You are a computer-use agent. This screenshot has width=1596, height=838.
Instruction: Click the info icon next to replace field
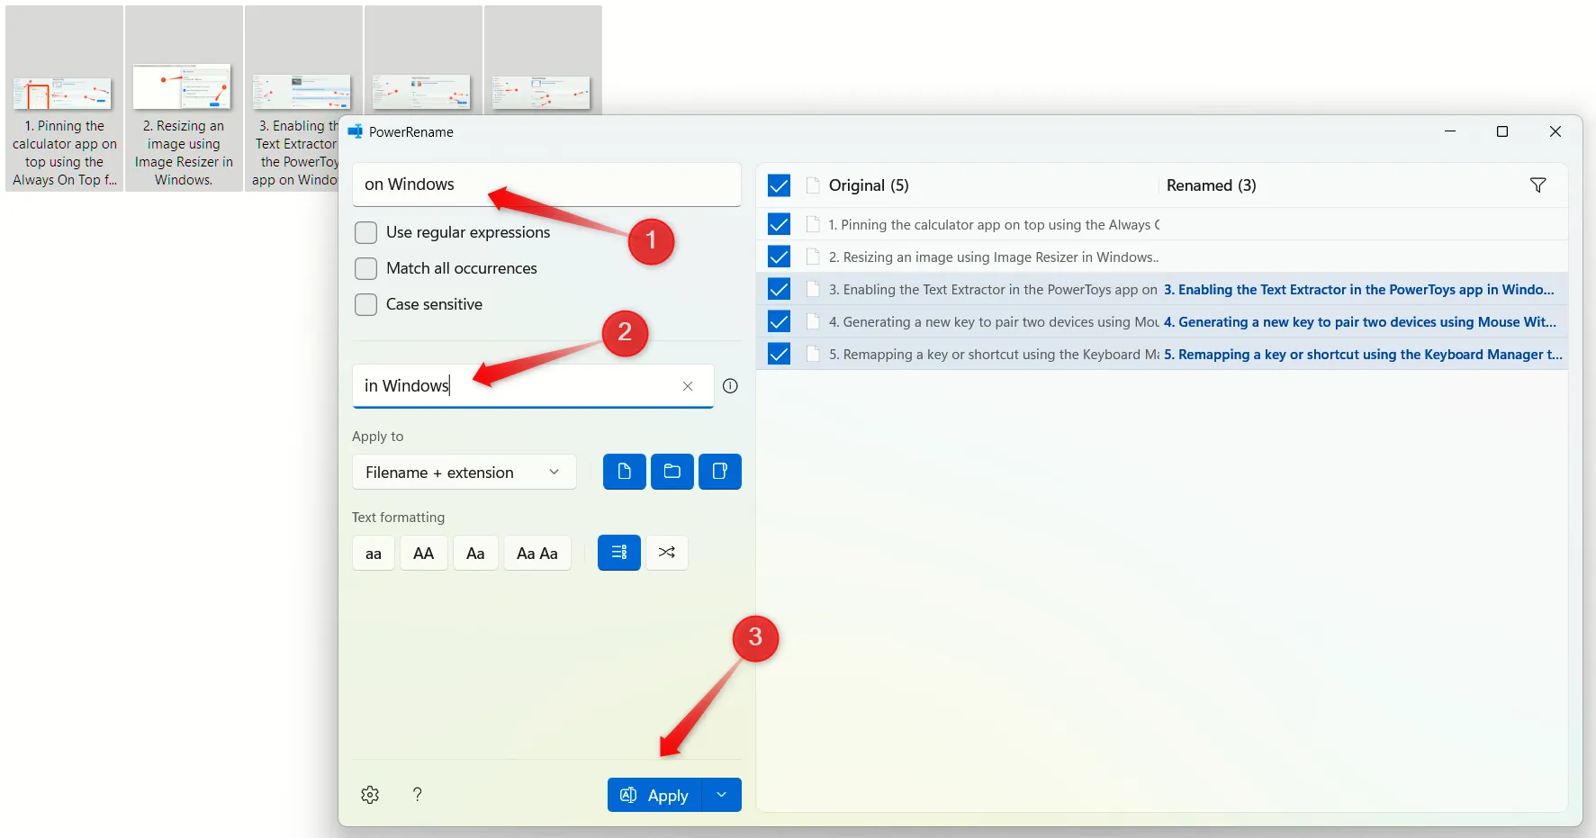(730, 386)
